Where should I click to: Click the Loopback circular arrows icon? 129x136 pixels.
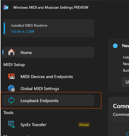[11, 100]
